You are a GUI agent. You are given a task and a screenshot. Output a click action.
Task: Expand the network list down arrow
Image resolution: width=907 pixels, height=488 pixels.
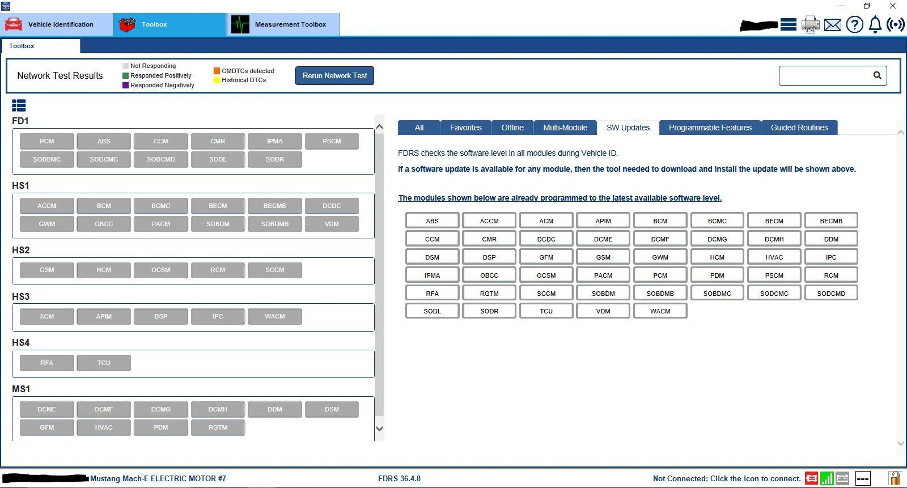[x=379, y=429]
